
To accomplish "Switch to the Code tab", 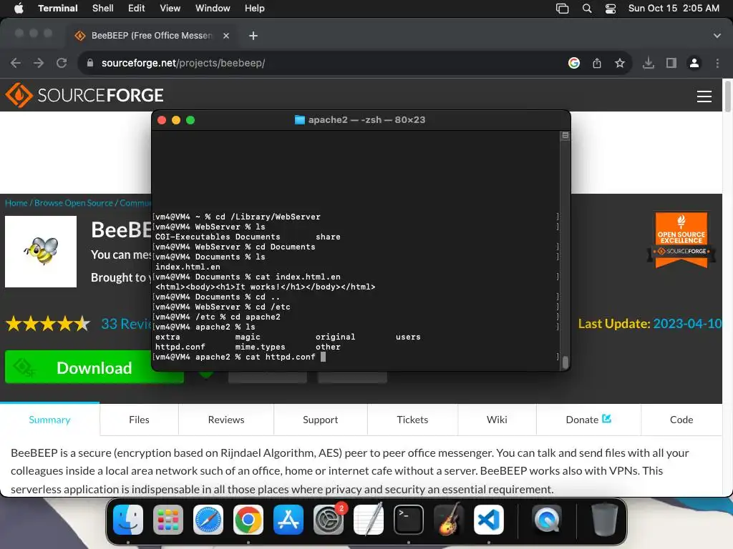I will (x=681, y=420).
